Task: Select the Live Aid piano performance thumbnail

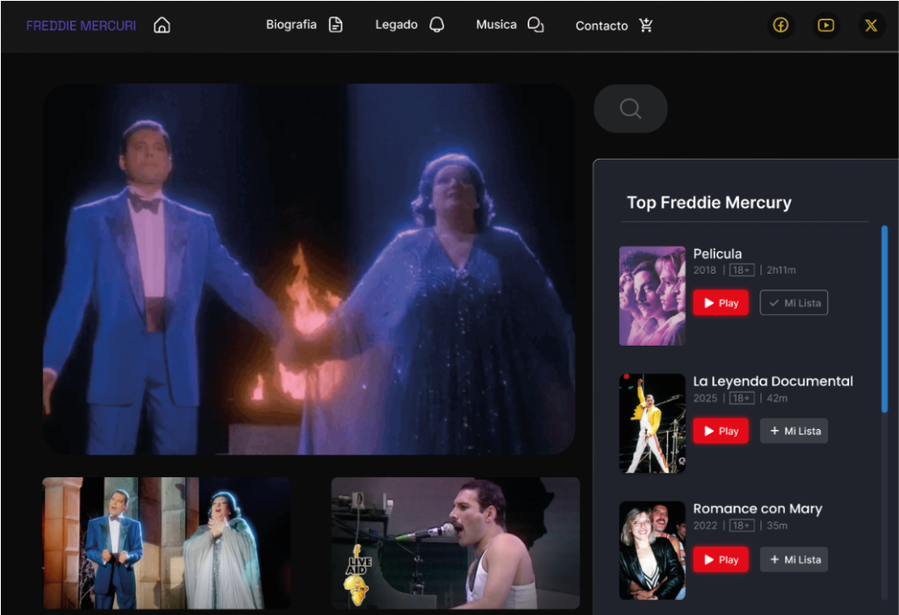Action: tap(455, 542)
